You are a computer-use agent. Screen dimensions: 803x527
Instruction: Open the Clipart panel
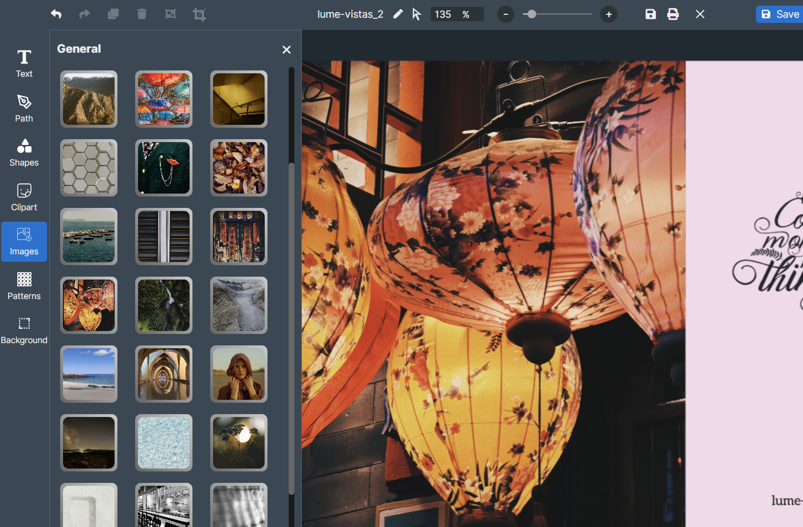[x=24, y=198]
